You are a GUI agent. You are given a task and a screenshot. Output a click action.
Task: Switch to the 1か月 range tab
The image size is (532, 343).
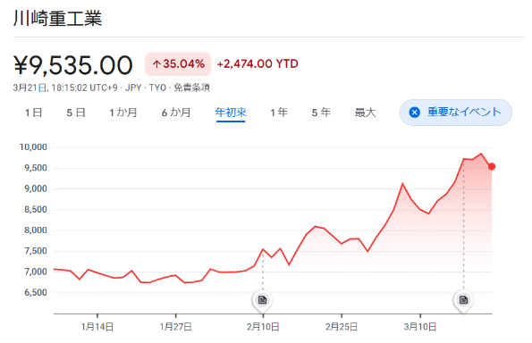tap(123, 113)
